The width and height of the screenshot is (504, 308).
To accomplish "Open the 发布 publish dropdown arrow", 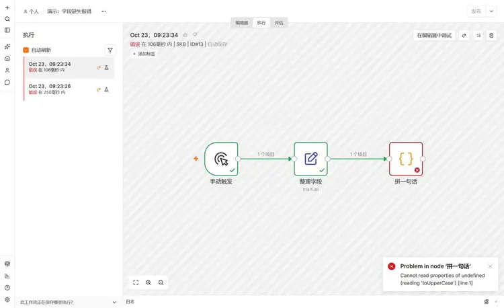I will [x=491, y=11].
